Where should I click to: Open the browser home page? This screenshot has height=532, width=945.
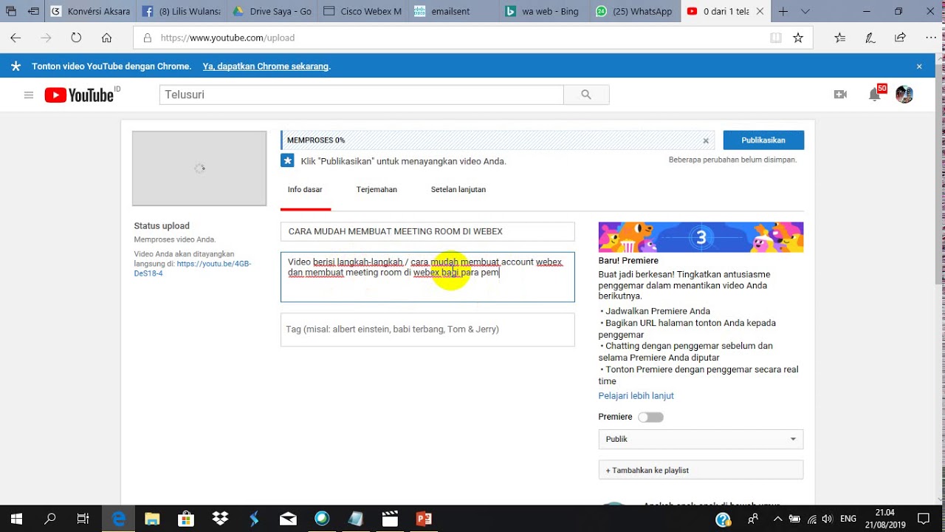pos(107,38)
